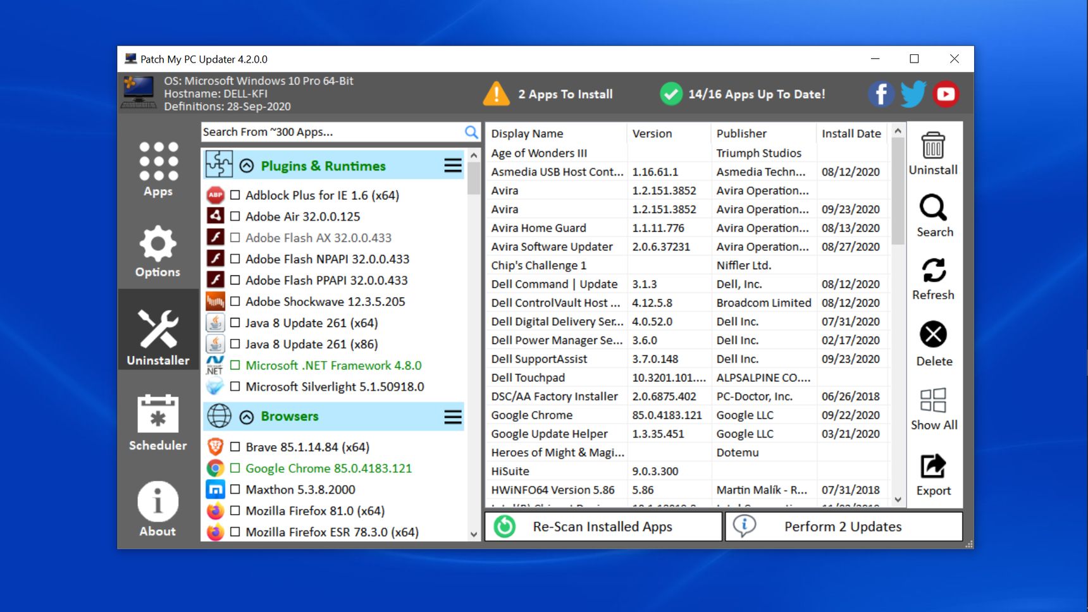Click the search magnifier in search box
This screenshot has height=612, width=1088.
471,132
